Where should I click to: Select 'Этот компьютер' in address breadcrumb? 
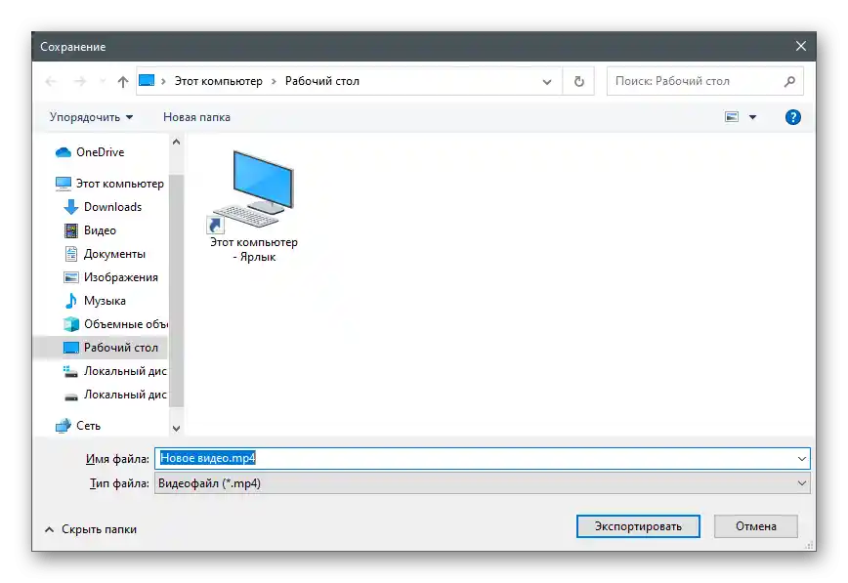[219, 81]
